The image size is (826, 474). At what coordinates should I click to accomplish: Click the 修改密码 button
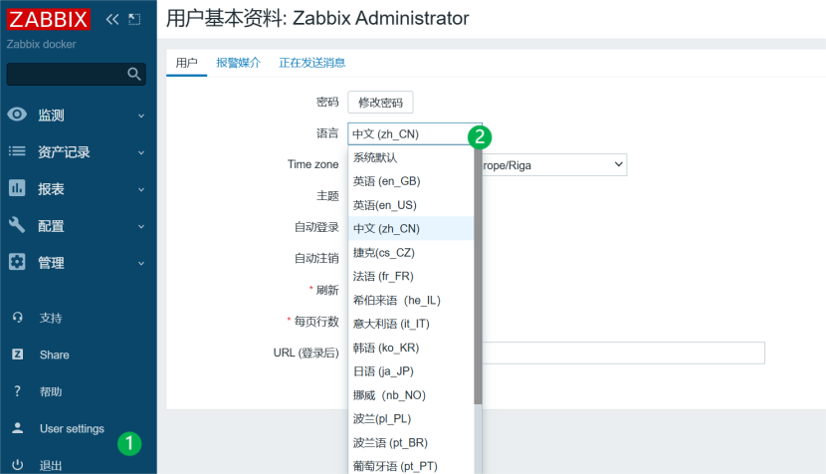click(x=380, y=103)
